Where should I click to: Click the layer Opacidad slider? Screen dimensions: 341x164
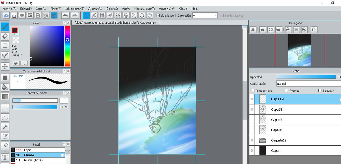[x=306, y=77]
